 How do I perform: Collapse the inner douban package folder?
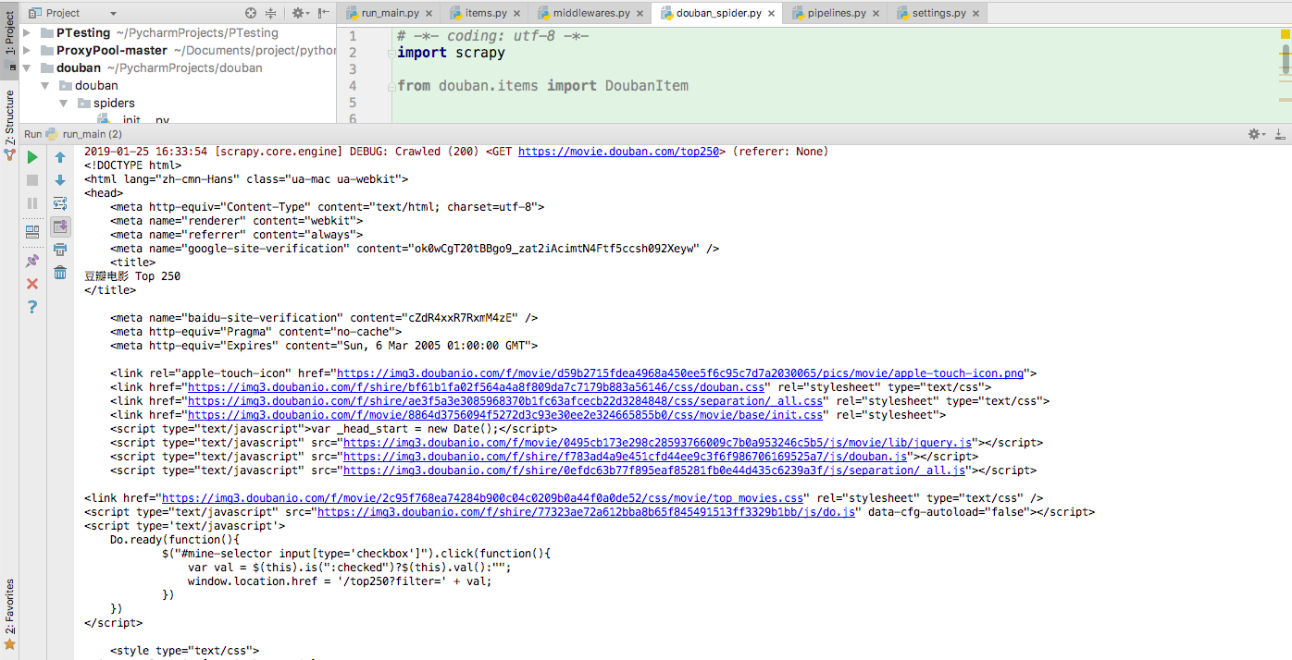(44, 85)
